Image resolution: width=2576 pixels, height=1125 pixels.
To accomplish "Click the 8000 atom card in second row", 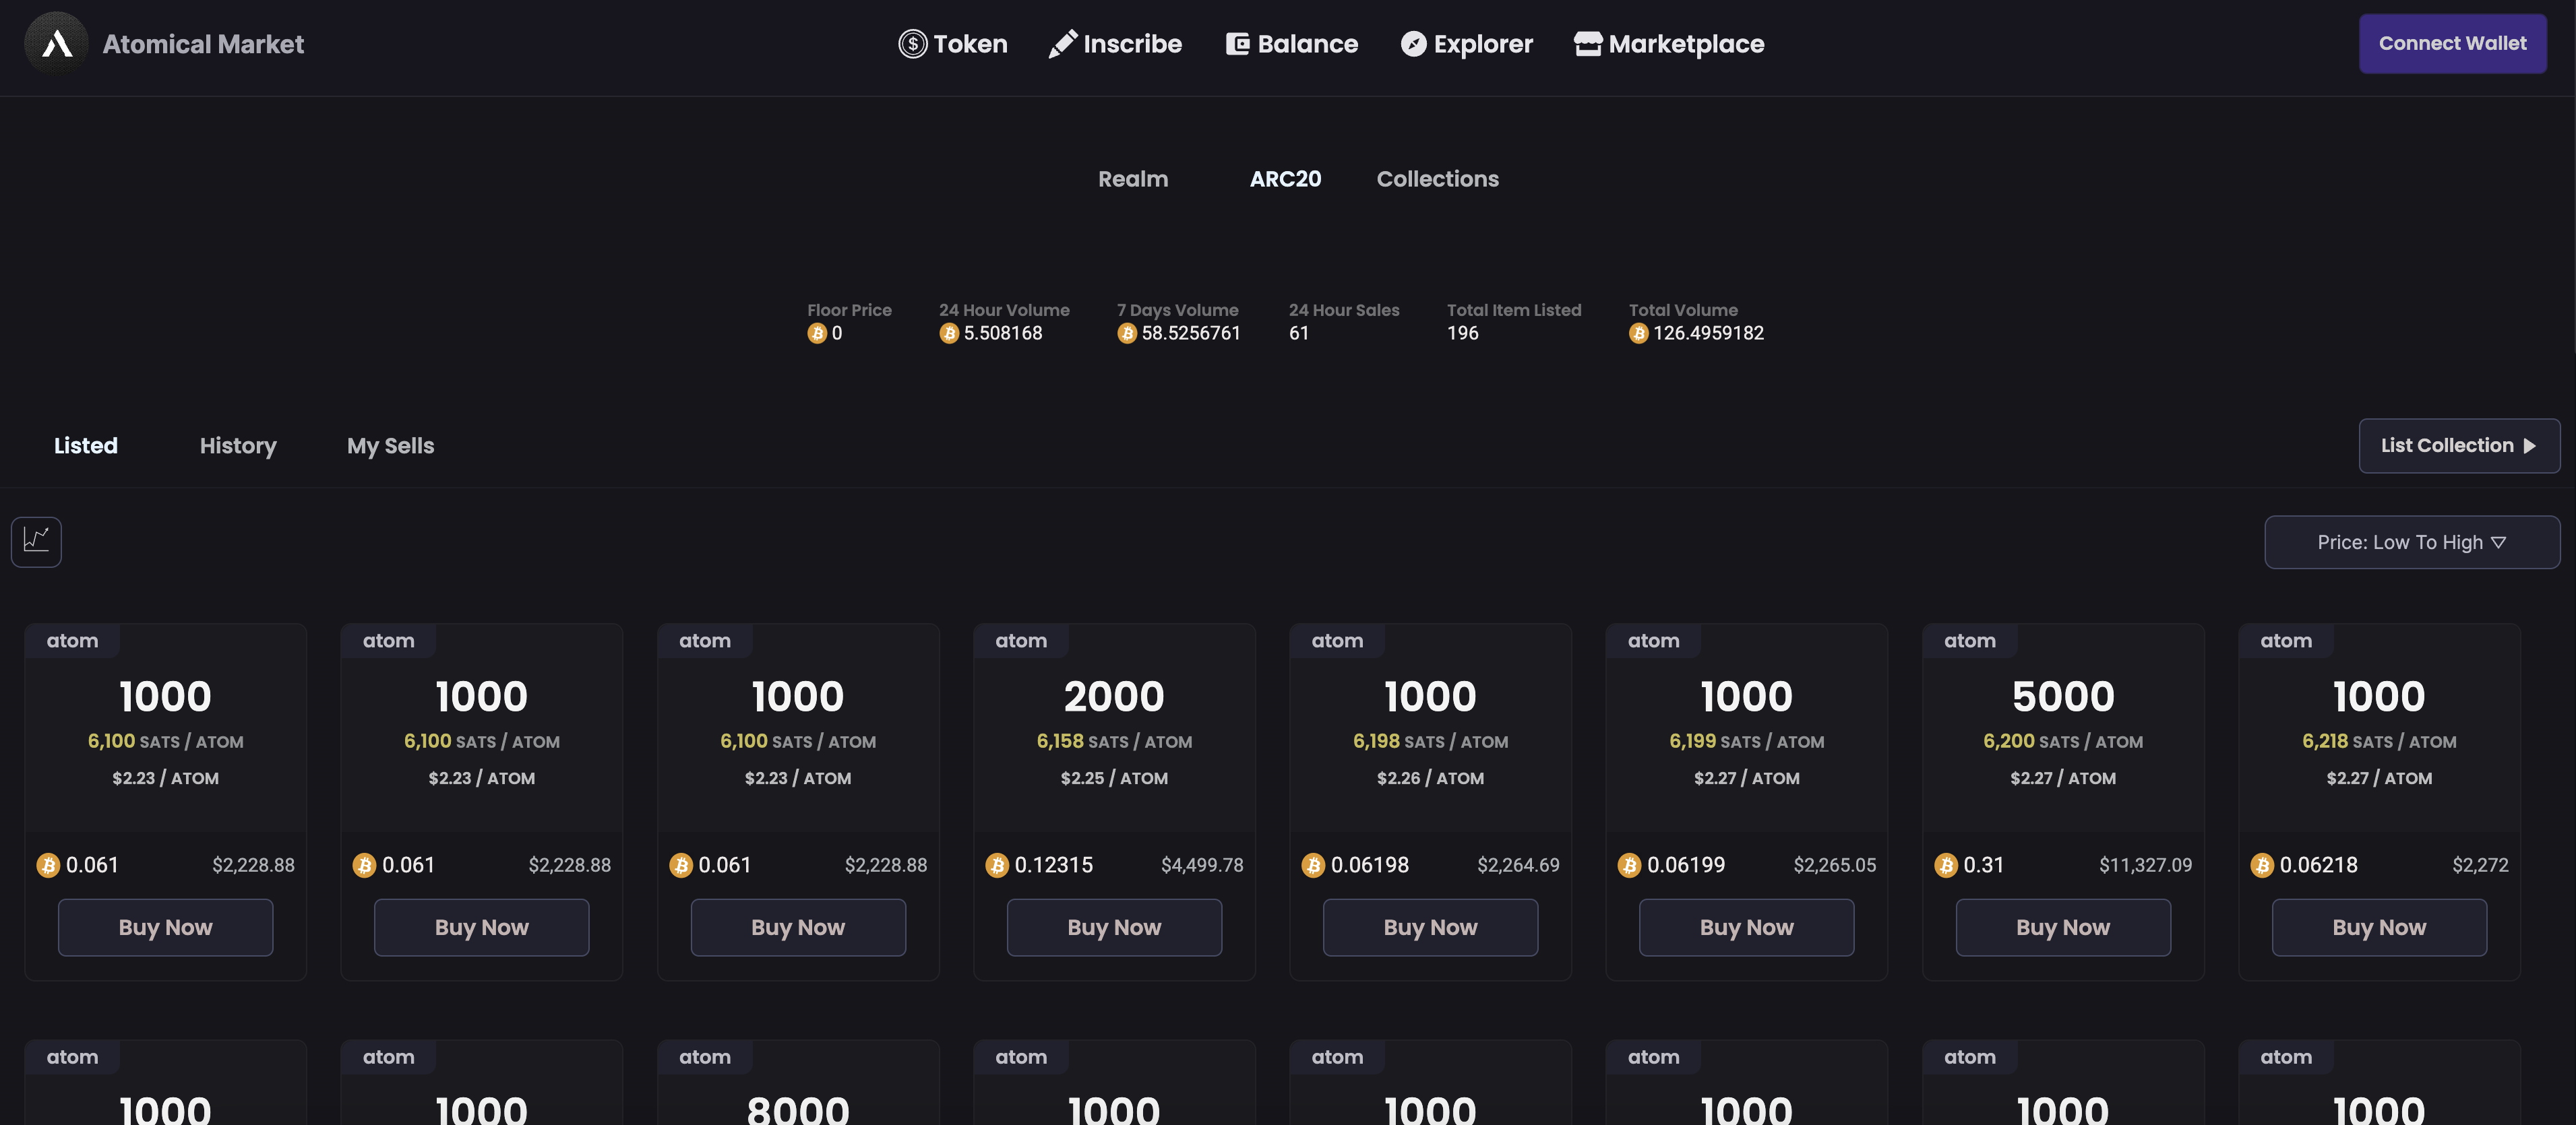I will coord(798,1083).
